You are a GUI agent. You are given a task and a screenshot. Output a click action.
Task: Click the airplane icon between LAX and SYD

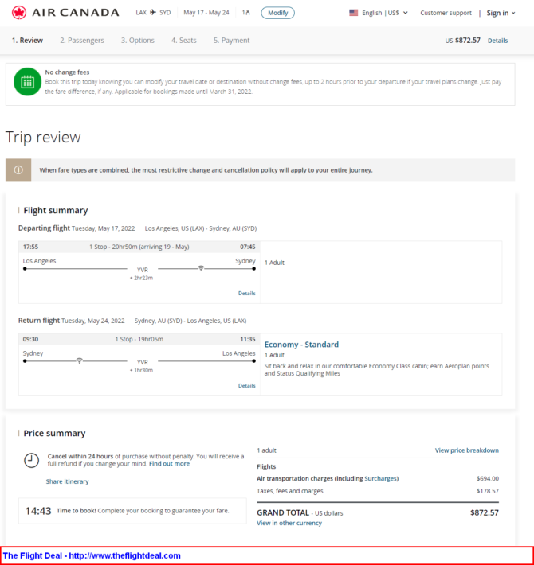tap(153, 12)
